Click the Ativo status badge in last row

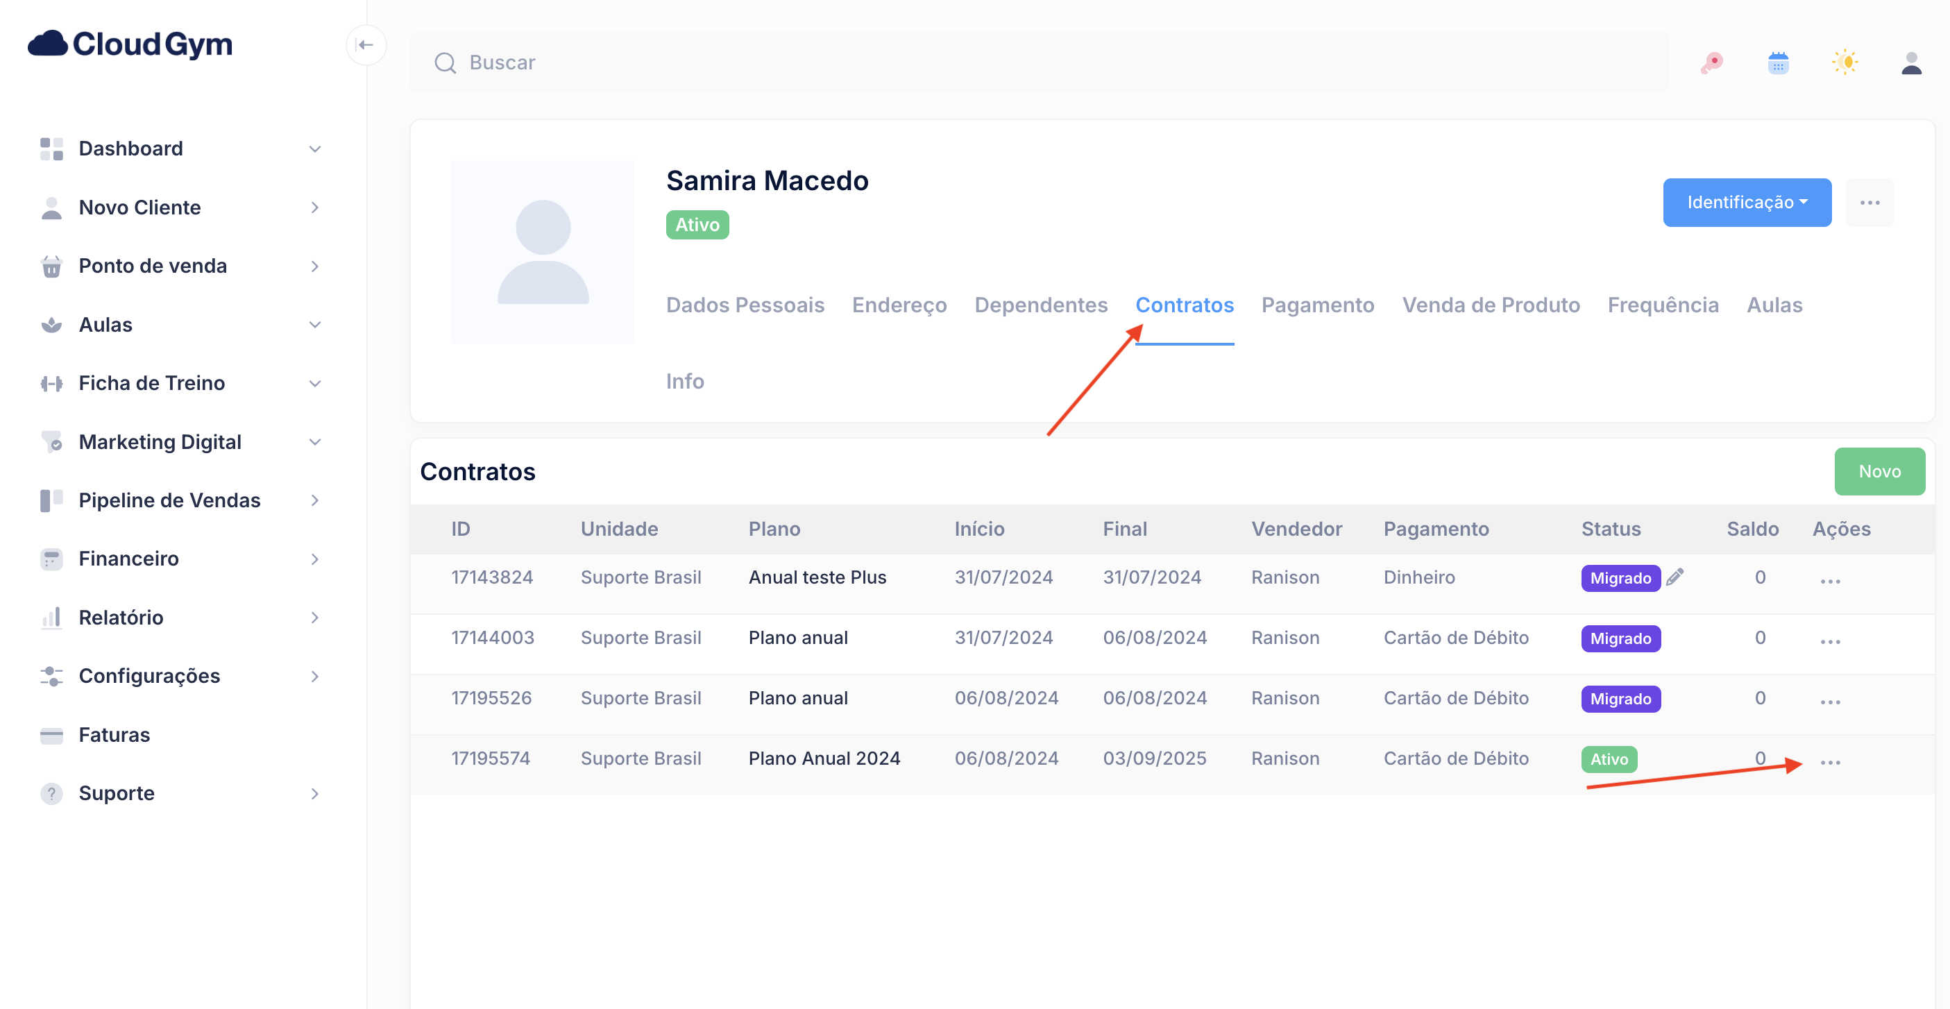(x=1609, y=759)
